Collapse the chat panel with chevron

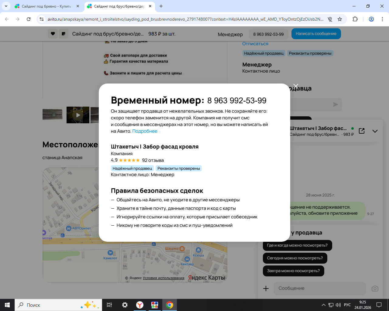click(x=375, y=131)
